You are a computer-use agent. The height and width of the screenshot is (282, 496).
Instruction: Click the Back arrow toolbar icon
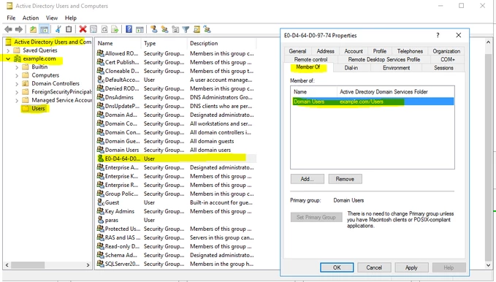click(x=8, y=29)
